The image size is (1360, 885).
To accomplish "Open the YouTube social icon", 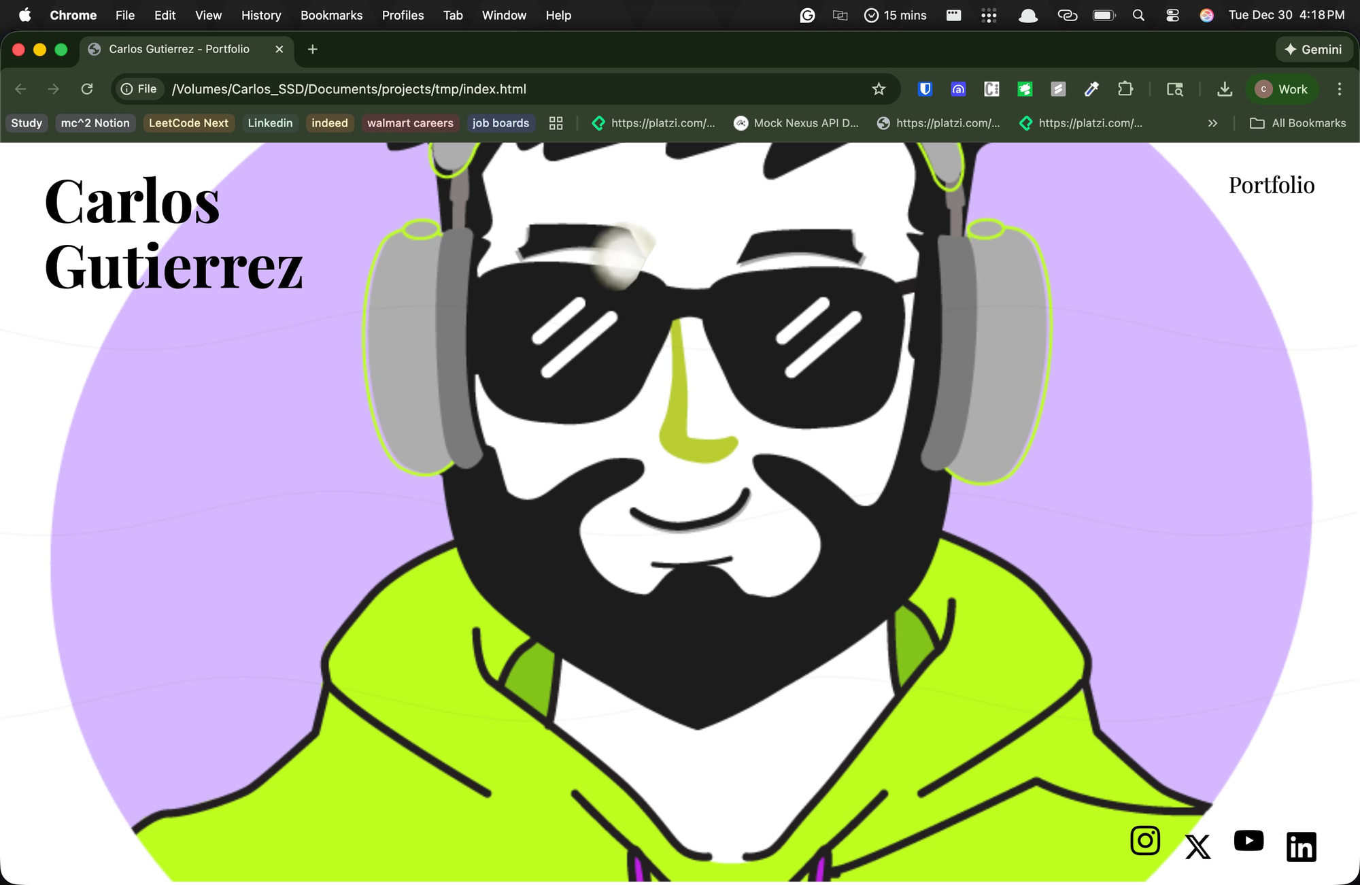I will (1248, 841).
